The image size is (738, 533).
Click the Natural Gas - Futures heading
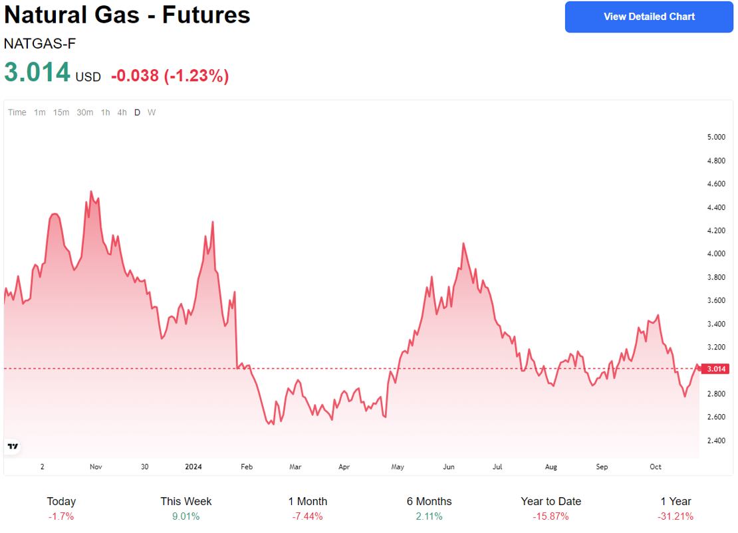(x=128, y=15)
